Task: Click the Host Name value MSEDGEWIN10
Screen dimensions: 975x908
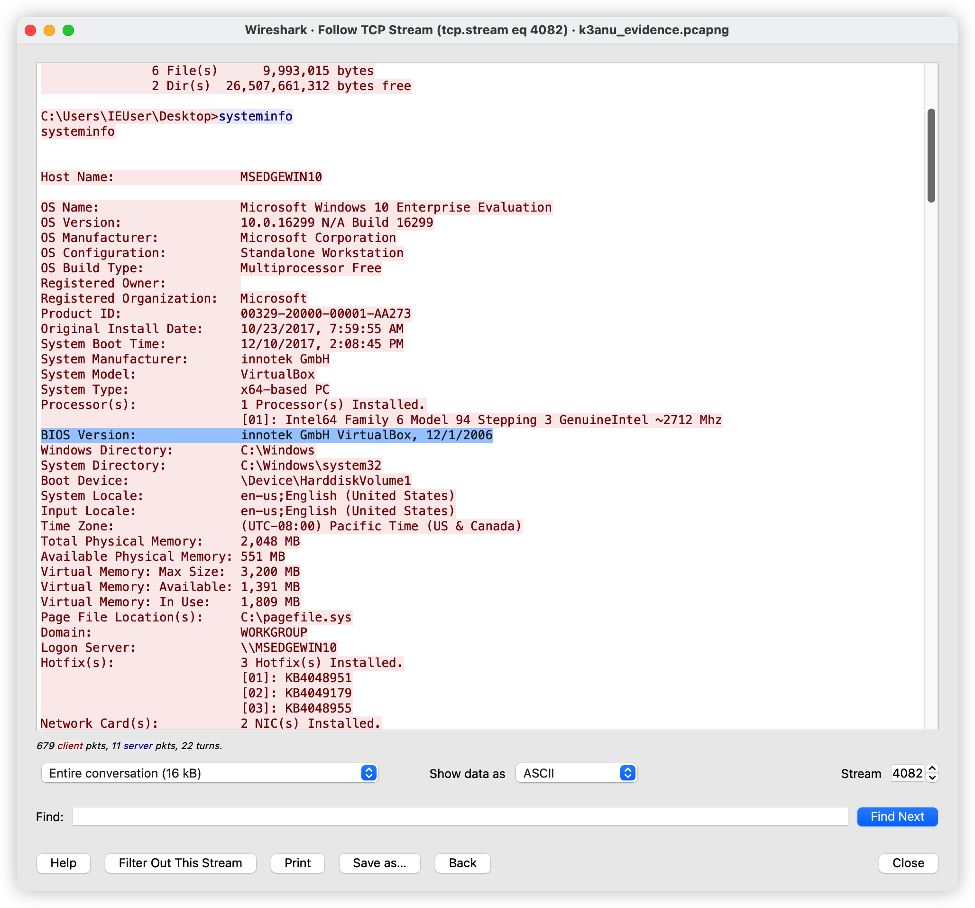Action: [281, 177]
